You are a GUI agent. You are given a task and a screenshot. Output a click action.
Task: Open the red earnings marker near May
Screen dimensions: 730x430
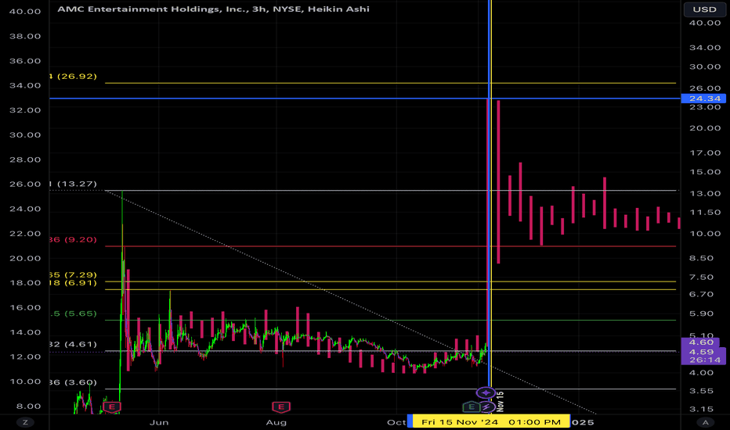(x=112, y=407)
